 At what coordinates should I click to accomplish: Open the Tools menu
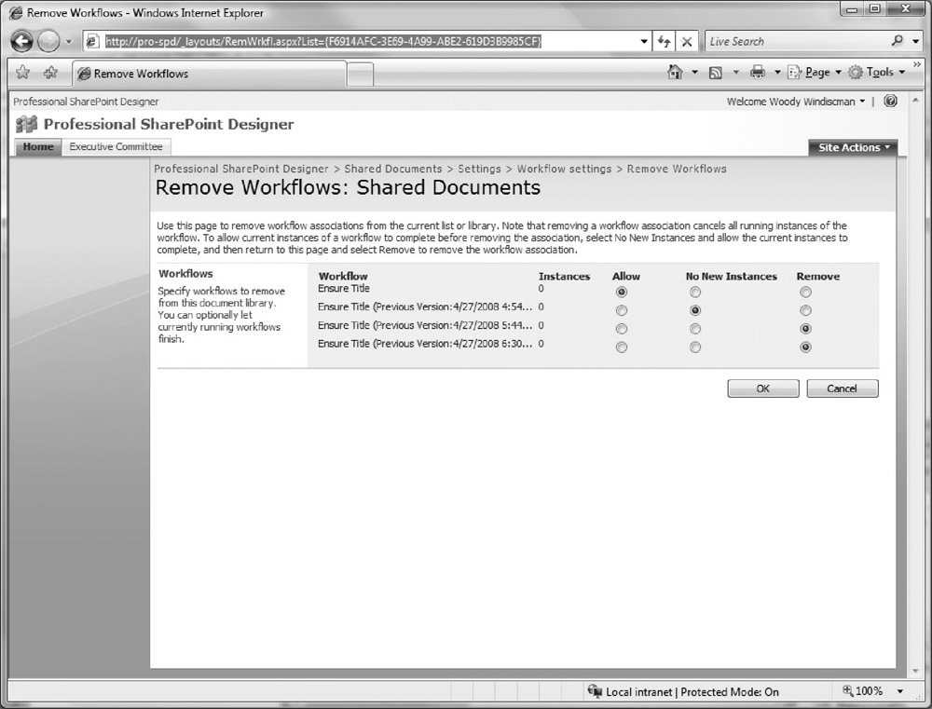click(877, 73)
